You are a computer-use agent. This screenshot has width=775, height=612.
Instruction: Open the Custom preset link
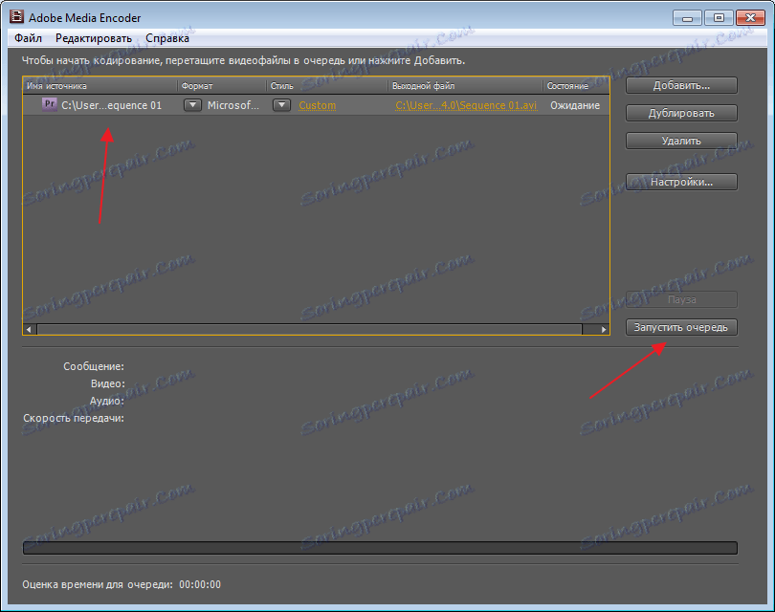click(318, 105)
